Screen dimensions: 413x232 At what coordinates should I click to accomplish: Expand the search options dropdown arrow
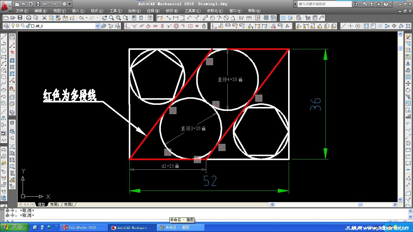(360, 4)
